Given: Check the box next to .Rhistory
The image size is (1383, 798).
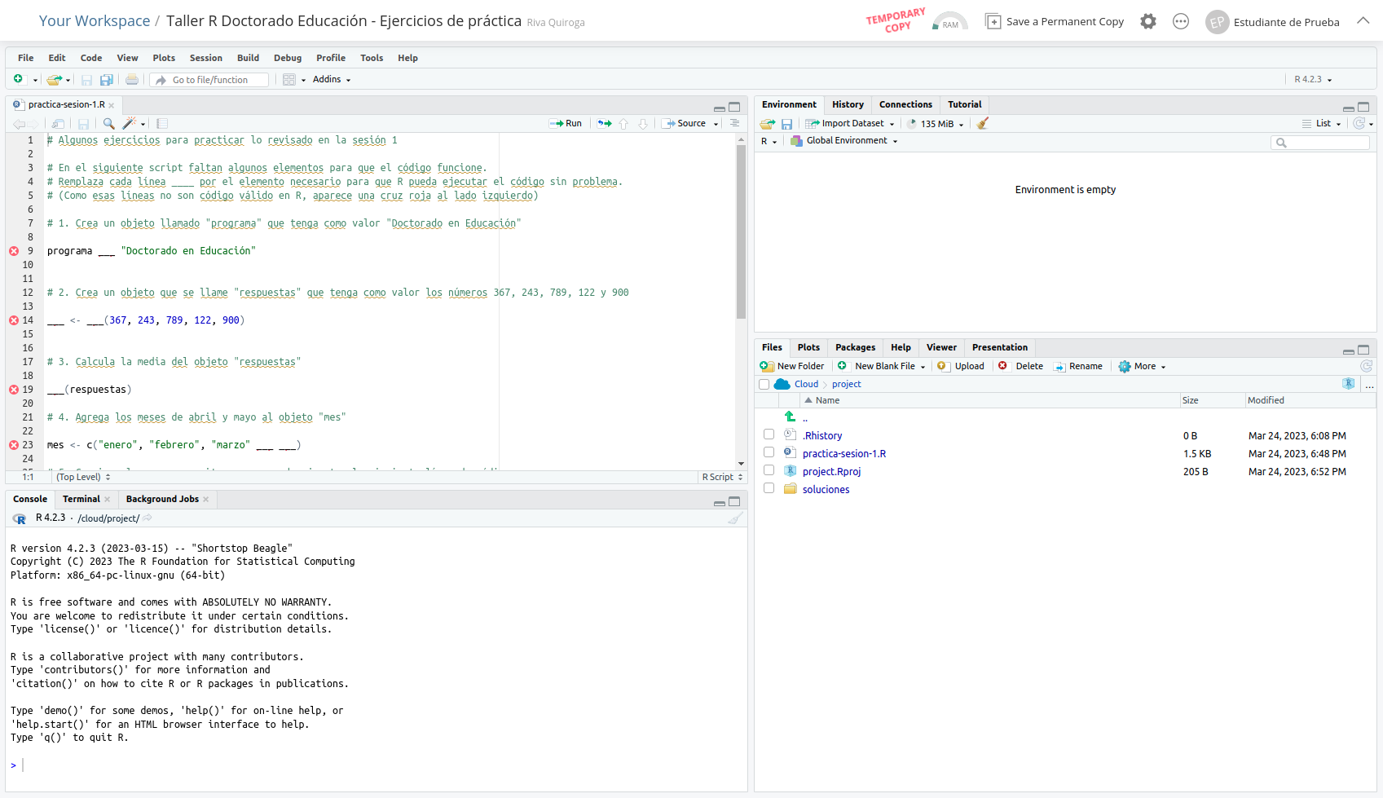Looking at the screenshot, I should click(x=769, y=435).
